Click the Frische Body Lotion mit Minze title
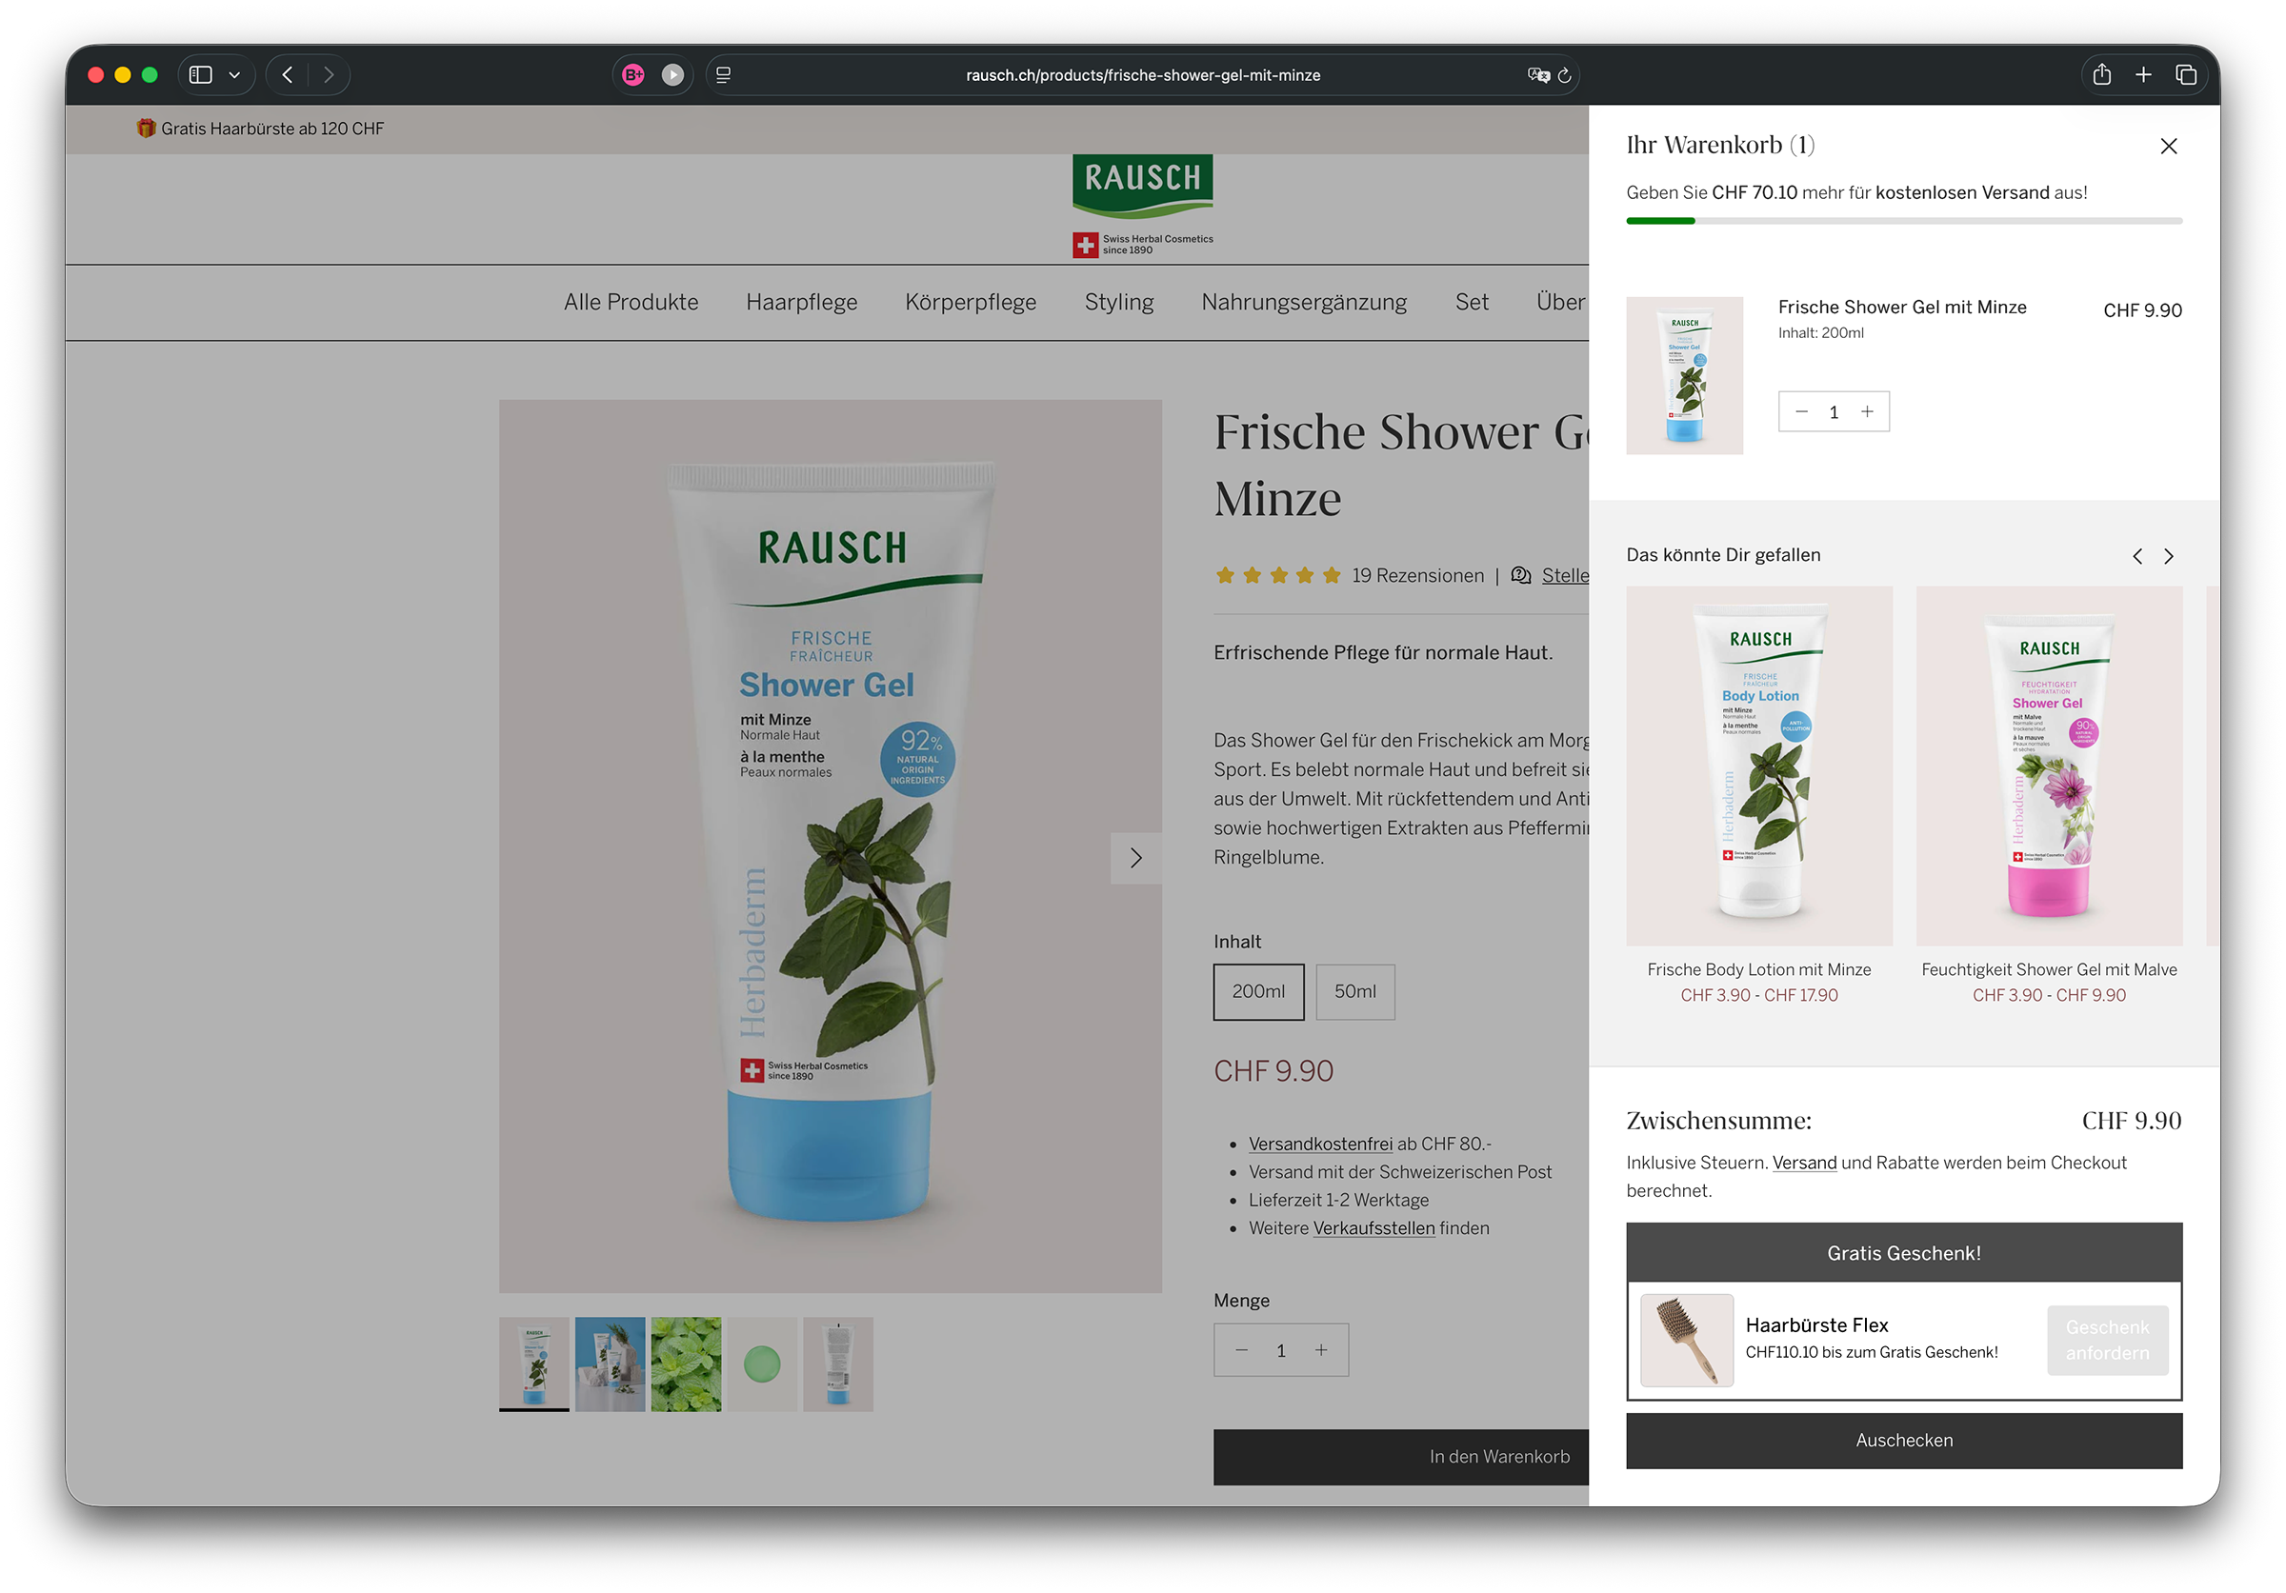The width and height of the screenshot is (2286, 1593). [x=1759, y=969]
